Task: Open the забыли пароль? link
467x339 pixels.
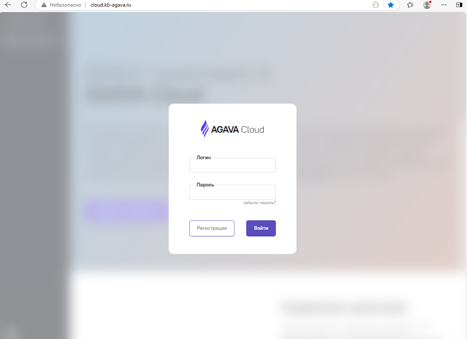Action: (x=260, y=203)
